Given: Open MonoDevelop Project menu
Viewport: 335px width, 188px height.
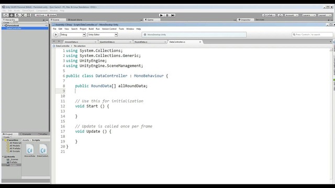Looking at the screenshot, I should coord(83,29).
